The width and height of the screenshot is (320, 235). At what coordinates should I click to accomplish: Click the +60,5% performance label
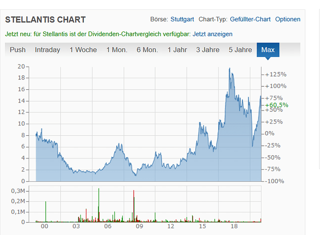click(277, 105)
